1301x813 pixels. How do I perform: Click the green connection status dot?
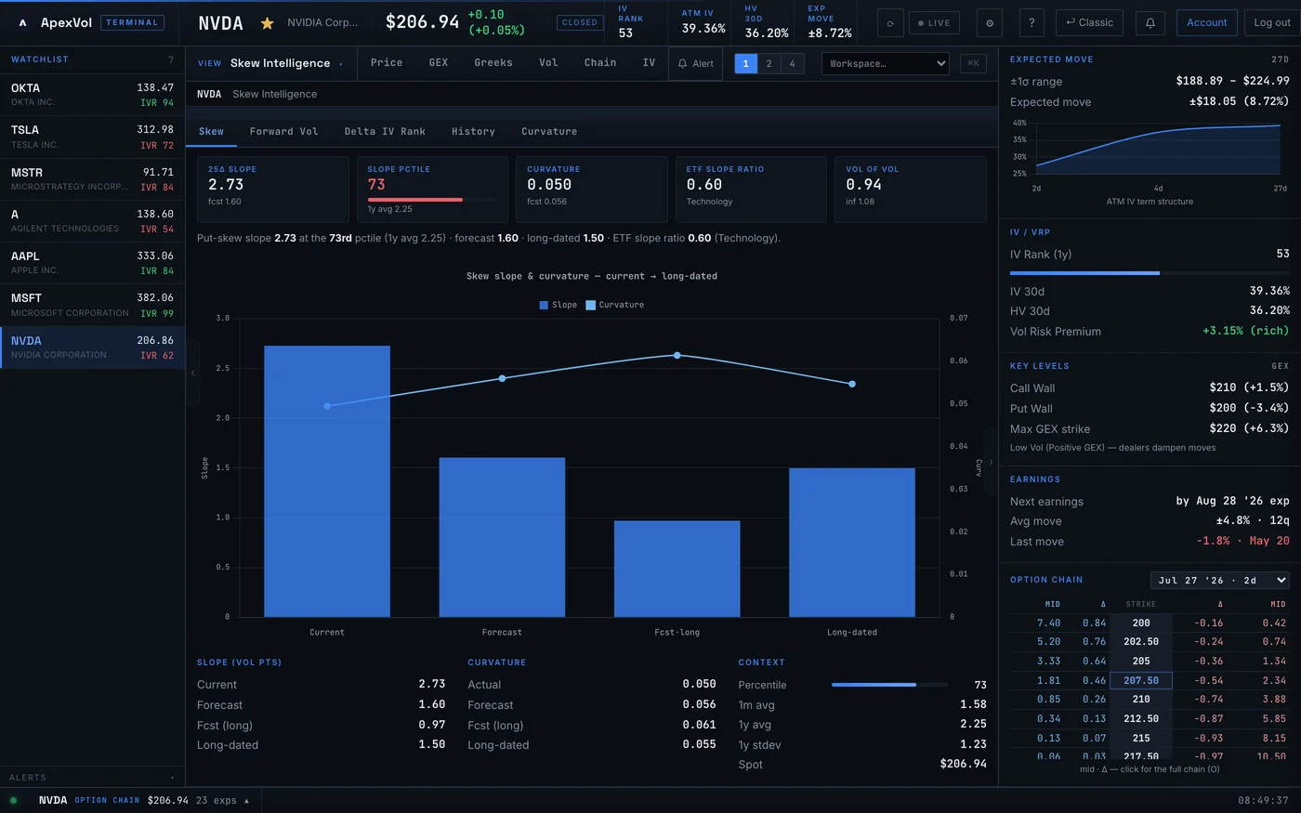pos(13,800)
